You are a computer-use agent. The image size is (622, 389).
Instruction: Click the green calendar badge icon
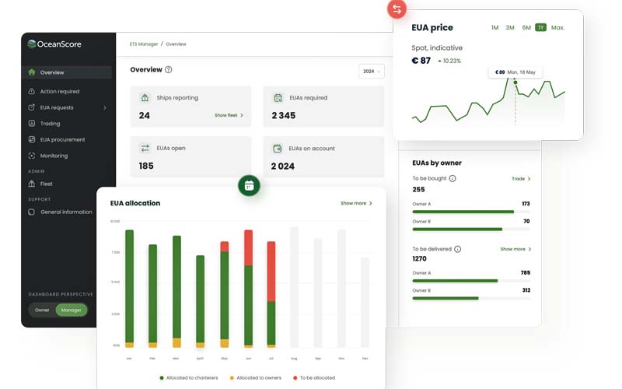click(249, 186)
